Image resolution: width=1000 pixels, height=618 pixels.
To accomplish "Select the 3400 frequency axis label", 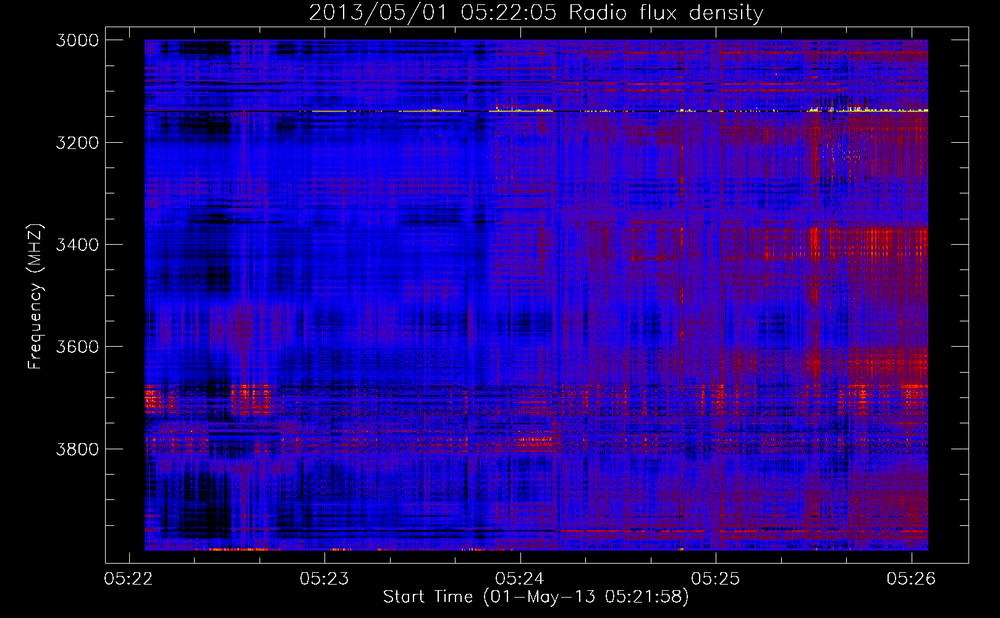I will (x=77, y=245).
